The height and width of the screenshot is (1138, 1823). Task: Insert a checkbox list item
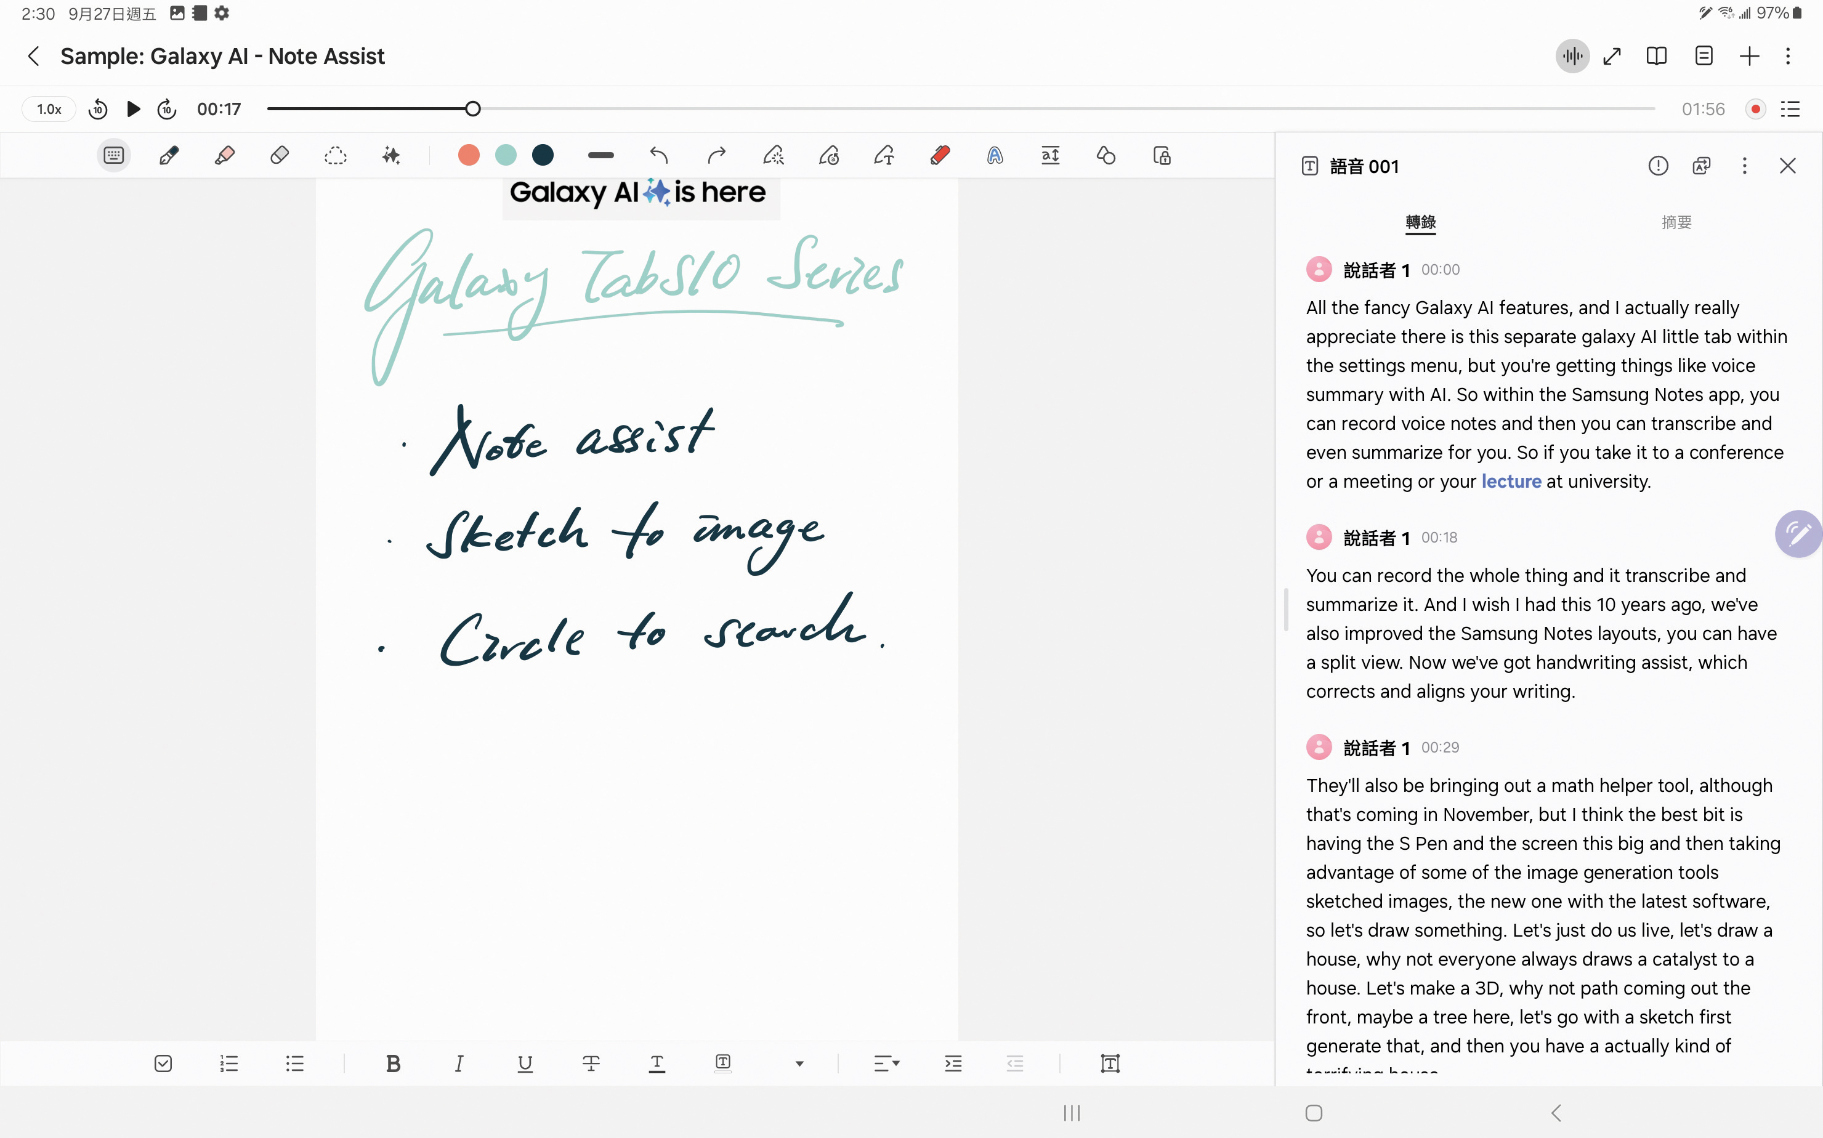[163, 1063]
